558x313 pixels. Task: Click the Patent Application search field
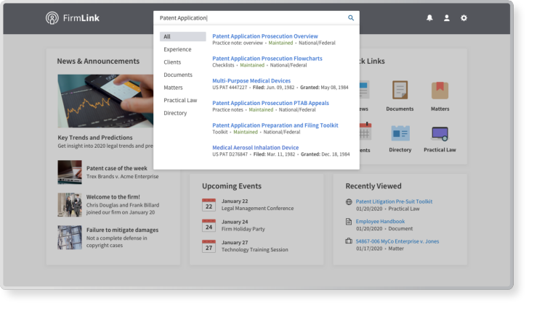tap(251, 18)
